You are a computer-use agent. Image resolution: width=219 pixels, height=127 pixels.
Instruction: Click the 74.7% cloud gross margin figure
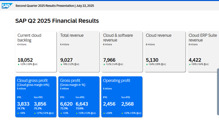click(21, 109)
